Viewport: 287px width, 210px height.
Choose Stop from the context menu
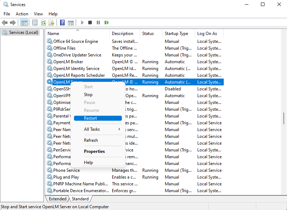88,95
